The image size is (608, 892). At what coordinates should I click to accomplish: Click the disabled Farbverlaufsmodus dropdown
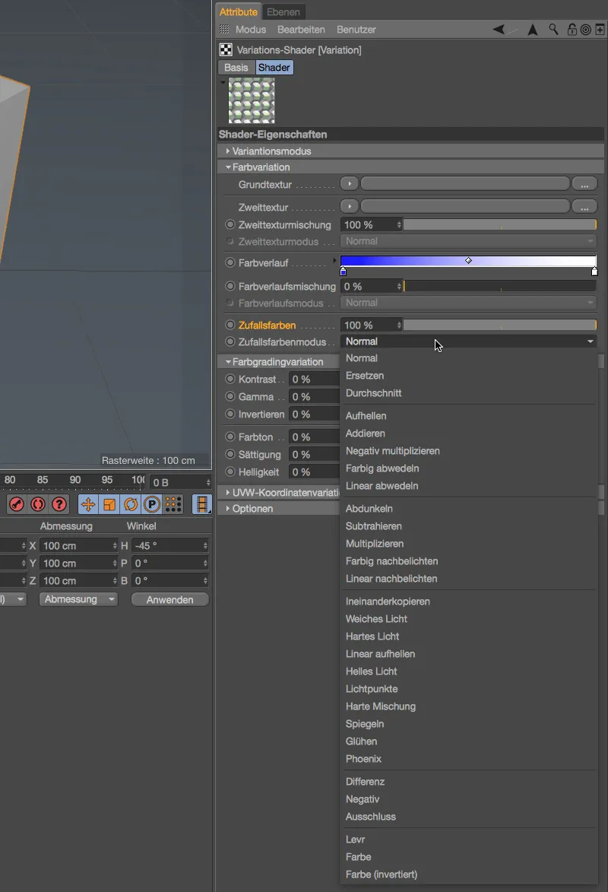[x=469, y=303]
